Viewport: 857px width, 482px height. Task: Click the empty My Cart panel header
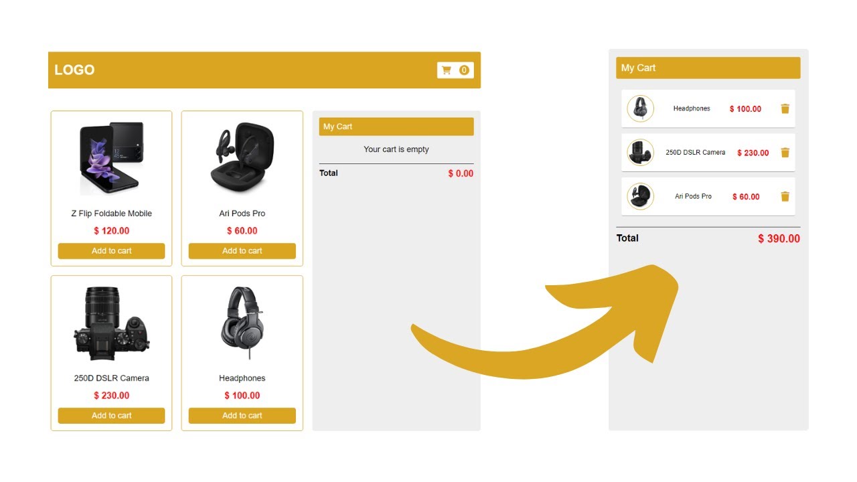tap(396, 127)
